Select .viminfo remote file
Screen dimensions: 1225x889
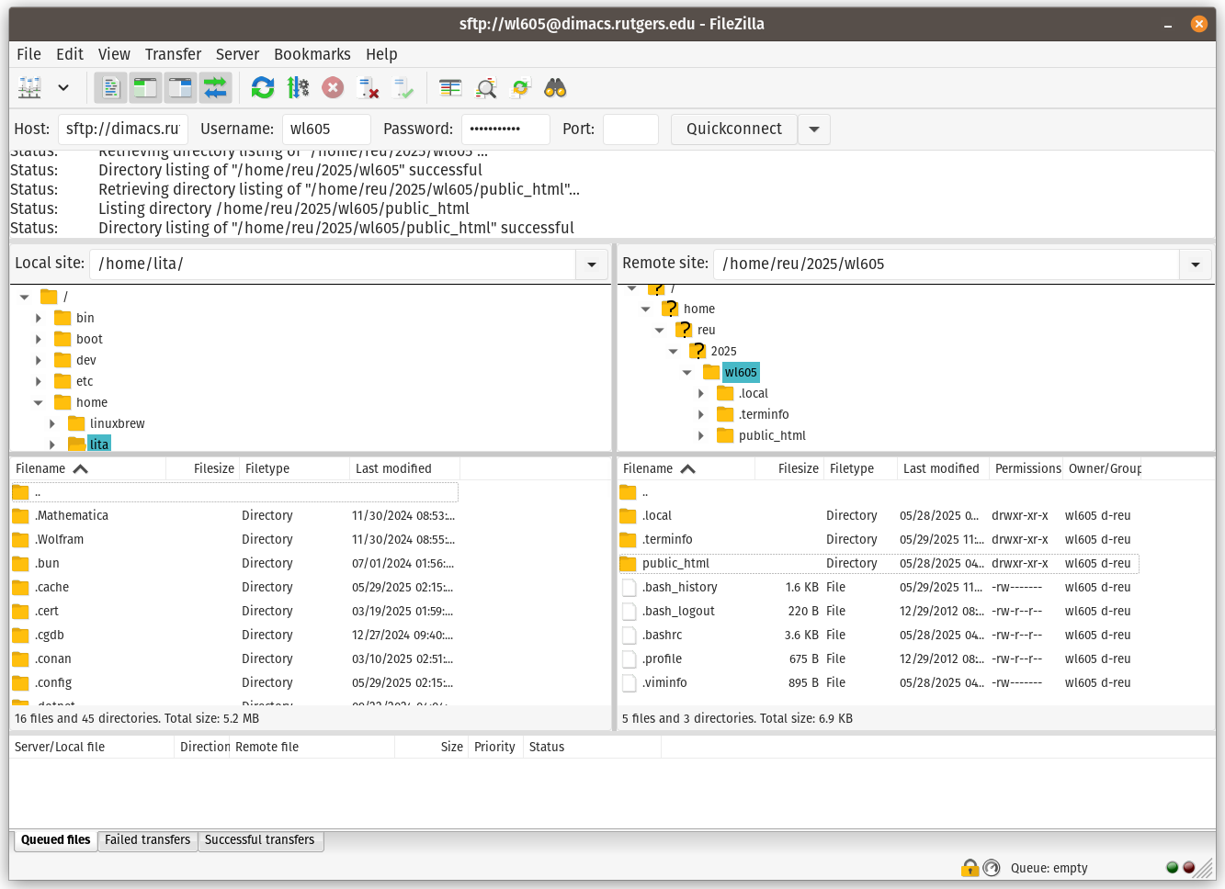pyautogui.click(x=879, y=682)
